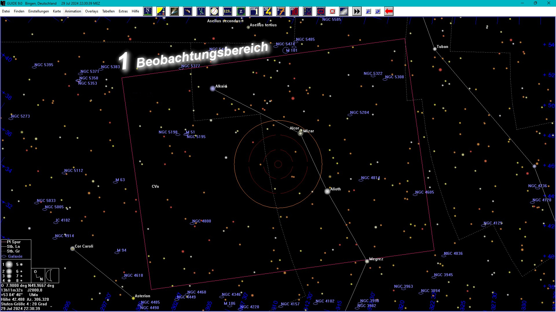Click the moon phase box in legend

52,275
